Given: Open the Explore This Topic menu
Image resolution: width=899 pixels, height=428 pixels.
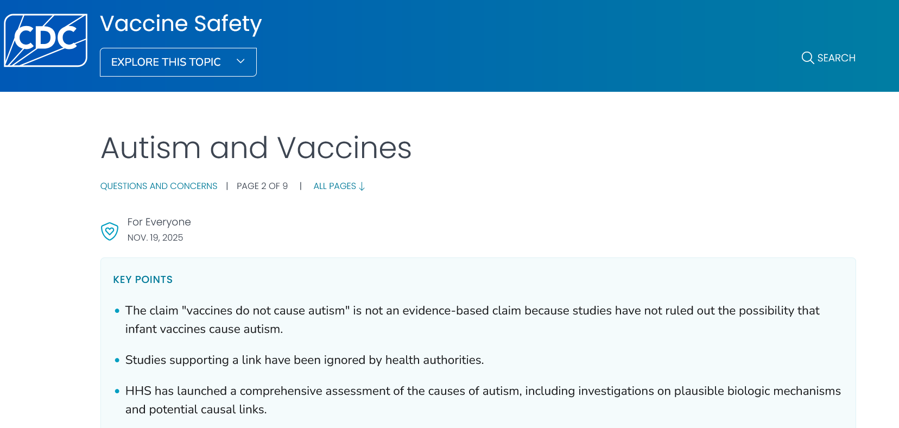Looking at the screenshot, I should 166,62.
